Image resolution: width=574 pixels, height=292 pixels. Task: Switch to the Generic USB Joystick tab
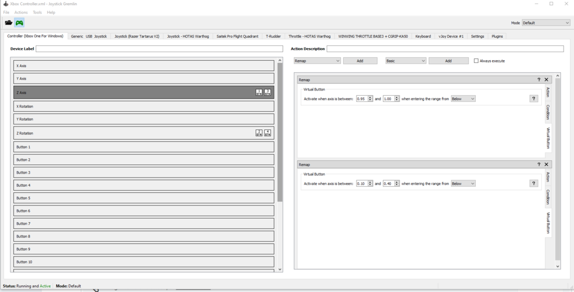[89, 37]
